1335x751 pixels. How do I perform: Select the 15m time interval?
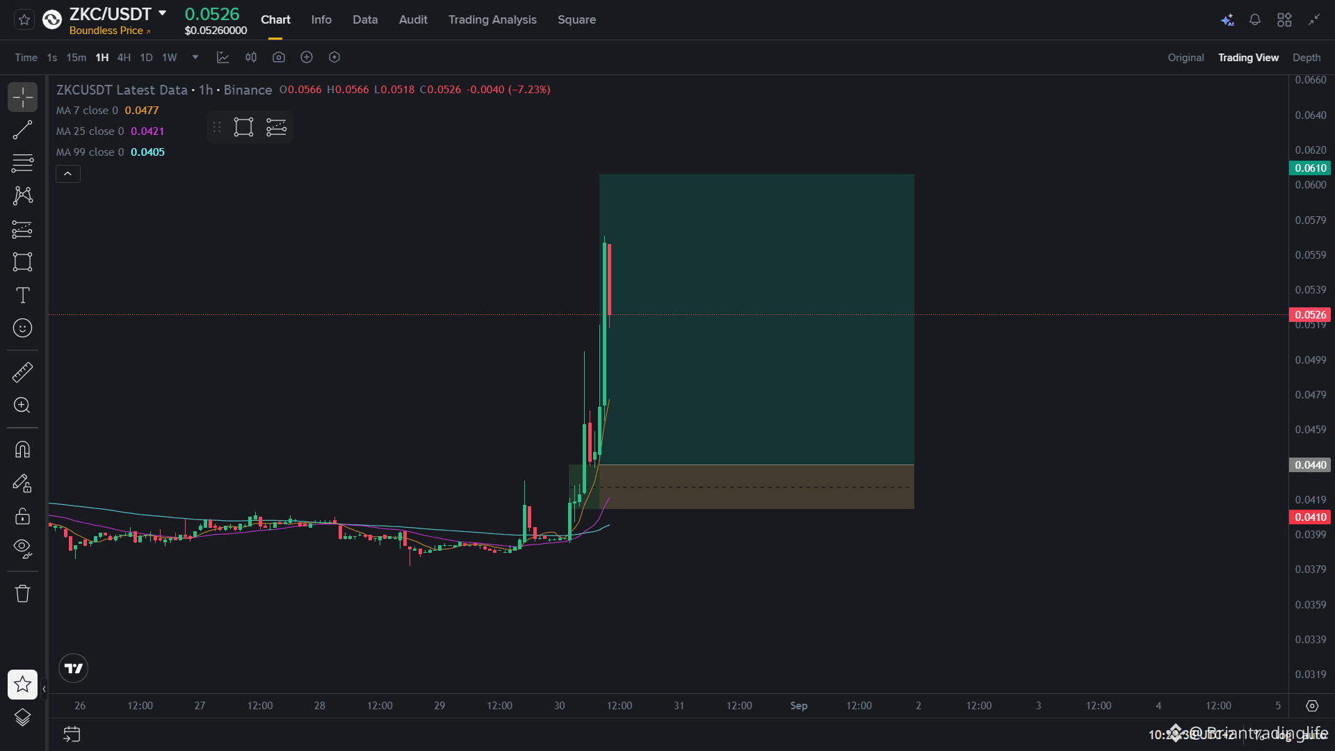[76, 58]
